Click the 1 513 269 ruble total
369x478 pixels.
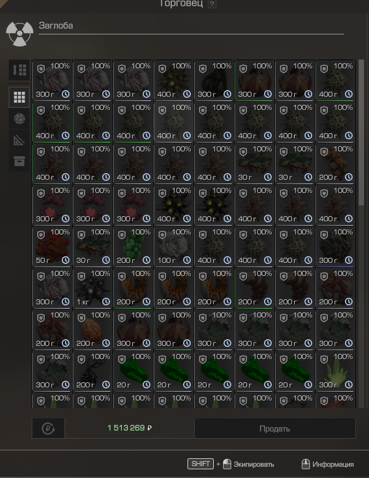pos(130,428)
